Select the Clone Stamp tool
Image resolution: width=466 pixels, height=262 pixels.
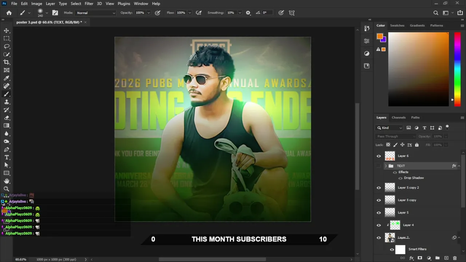click(7, 102)
